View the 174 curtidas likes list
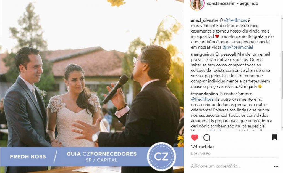This screenshot has width=283, height=173. click(x=203, y=147)
